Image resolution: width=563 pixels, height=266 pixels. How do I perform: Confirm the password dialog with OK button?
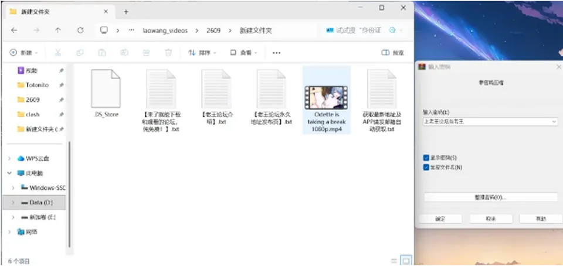[440, 219]
